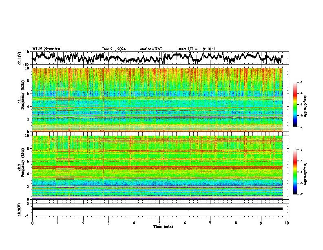Click the ch.1 spectrogram panel
Screen dimensions: 323x250
(x=157, y=100)
